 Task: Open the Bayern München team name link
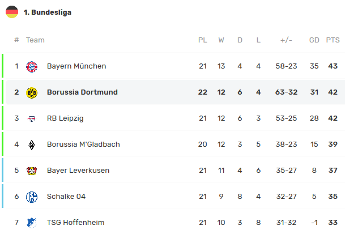(x=76, y=66)
